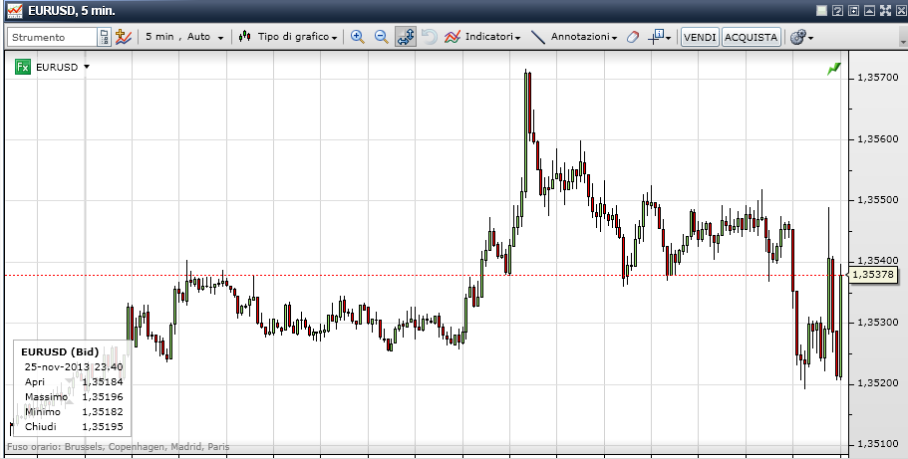Open the Tipo di grafico dropdown
The height and width of the screenshot is (459, 908).
pos(289,37)
